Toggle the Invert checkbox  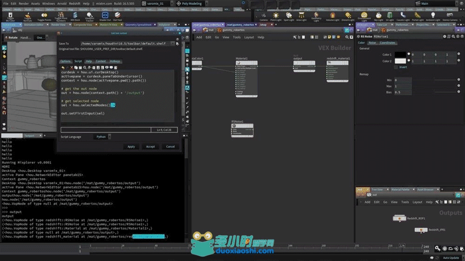(x=395, y=67)
